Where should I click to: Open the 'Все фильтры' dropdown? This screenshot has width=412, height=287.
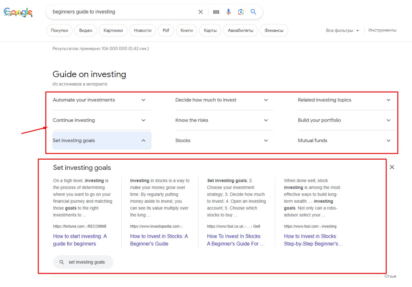click(x=342, y=31)
